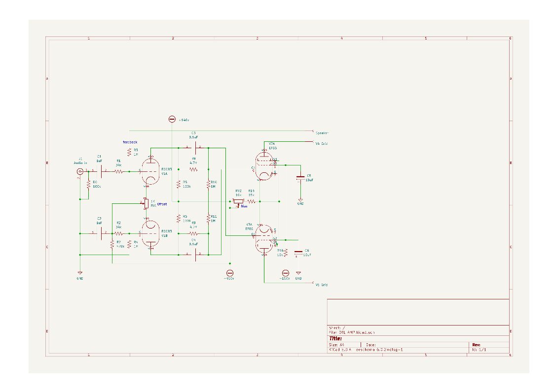Click the 'Id: 1/1' title block text
Screen dimensions: 554x391
pyautogui.click(x=479, y=350)
